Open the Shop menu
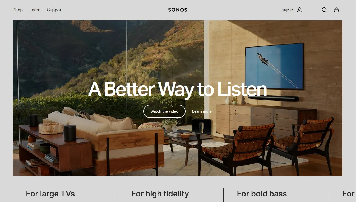This screenshot has width=356, height=202. 17,10
